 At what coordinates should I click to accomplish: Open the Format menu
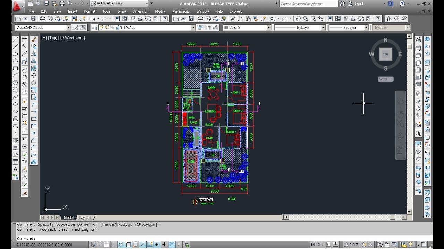point(89,11)
